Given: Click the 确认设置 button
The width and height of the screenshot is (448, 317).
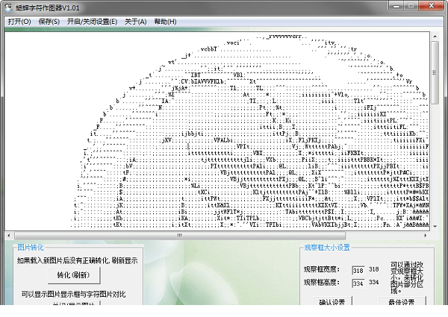Looking at the screenshot, I should (x=332, y=301).
